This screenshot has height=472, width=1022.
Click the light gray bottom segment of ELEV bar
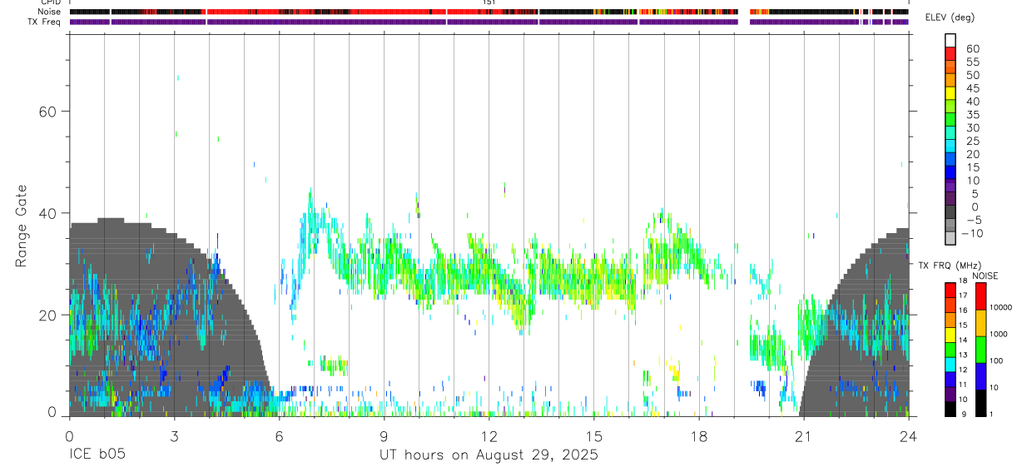coord(950,239)
